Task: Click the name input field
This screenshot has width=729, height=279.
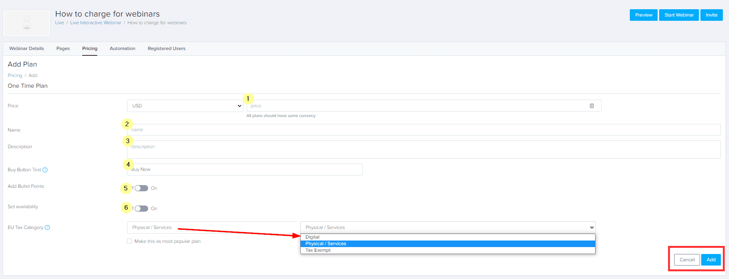Action: [x=424, y=130]
